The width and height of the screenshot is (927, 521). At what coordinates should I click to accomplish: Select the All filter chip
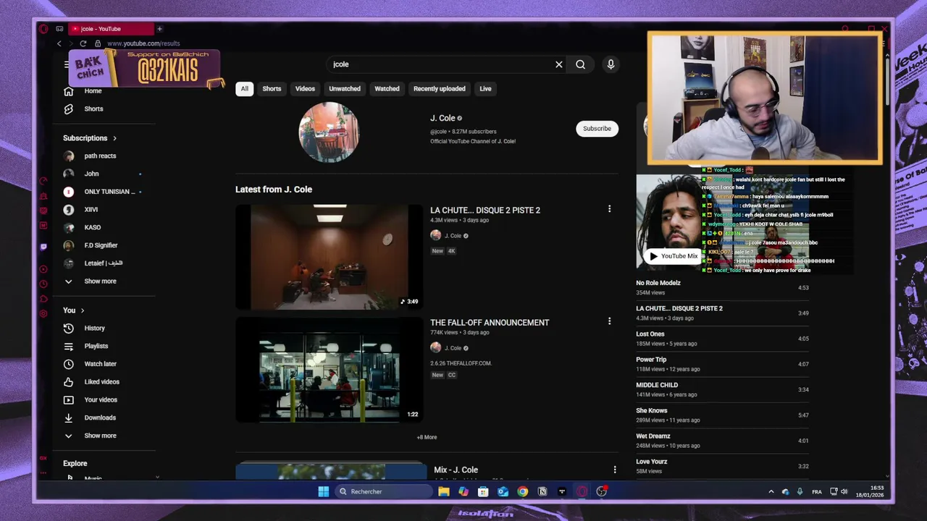click(244, 89)
